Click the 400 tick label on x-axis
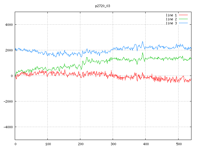 coord(146,144)
